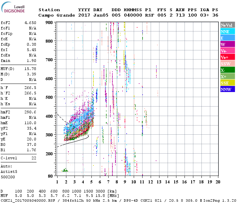Click the 15.8 MUF table value
The height and width of the screenshot is (203, 237).
[100, 196]
